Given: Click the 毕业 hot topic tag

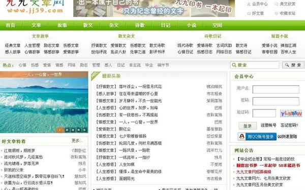Looking at the screenshot, I should pyautogui.click(x=149, y=65).
